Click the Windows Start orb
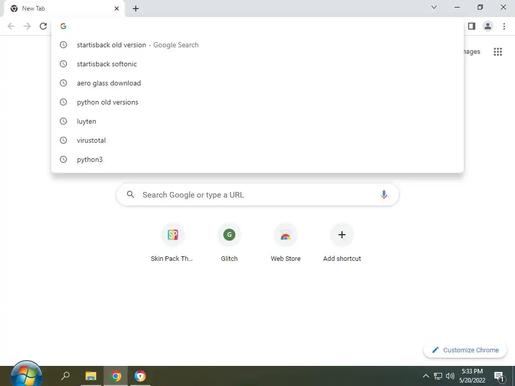 [x=26, y=375]
